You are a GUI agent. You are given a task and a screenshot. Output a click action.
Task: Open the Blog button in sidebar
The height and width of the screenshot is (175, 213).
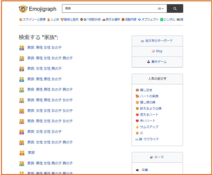pos(157,51)
